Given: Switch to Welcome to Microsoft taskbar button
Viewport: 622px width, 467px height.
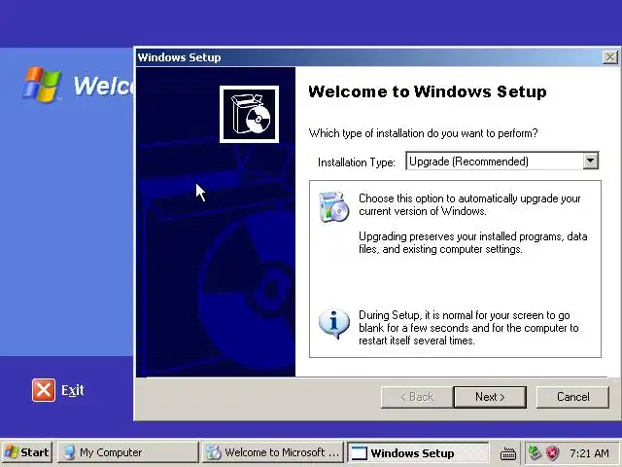Looking at the screenshot, I should tap(272, 452).
